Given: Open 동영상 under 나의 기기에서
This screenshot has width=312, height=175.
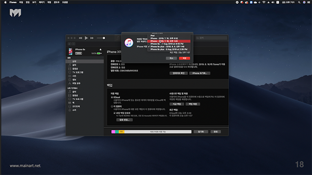Looking at the screenshot, I should (x=85, y=95).
